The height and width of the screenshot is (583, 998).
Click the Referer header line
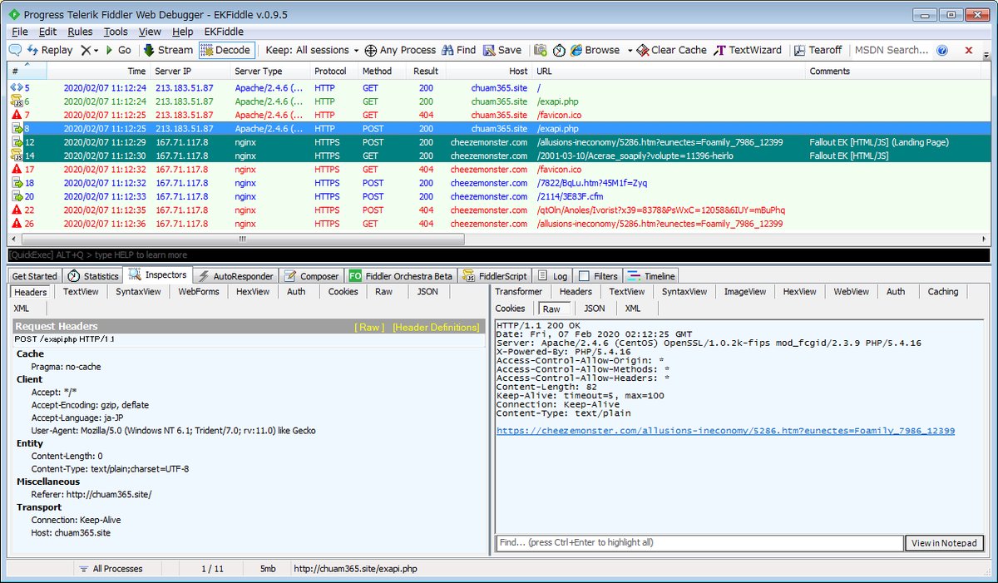[91, 494]
